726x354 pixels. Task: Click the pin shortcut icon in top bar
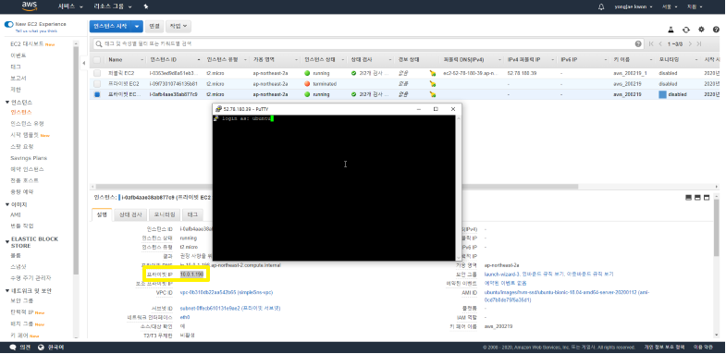coord(146,7)
